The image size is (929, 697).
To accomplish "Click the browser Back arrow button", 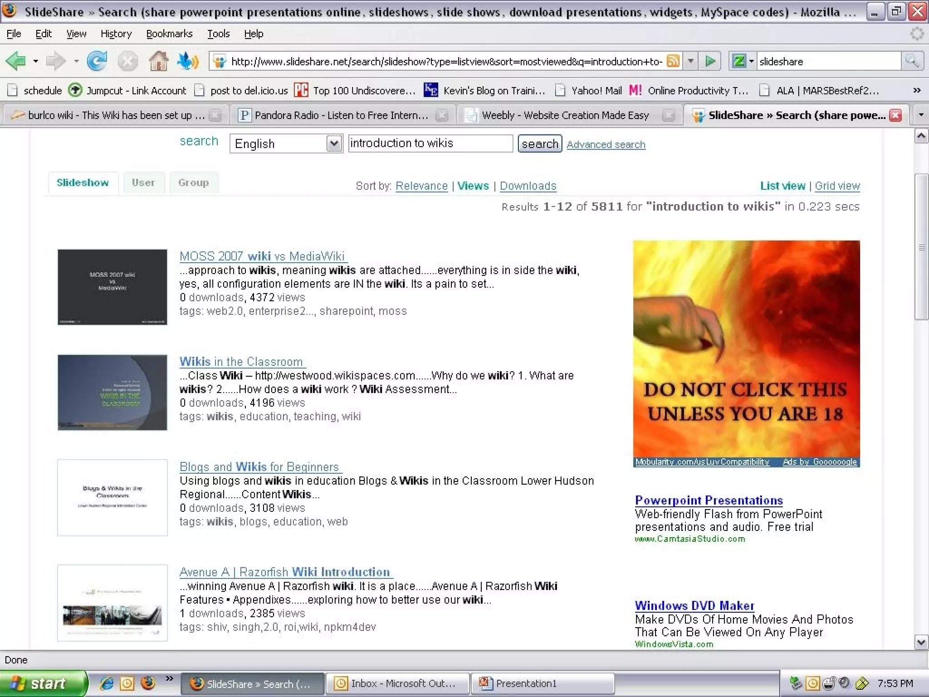I will 16,61.
